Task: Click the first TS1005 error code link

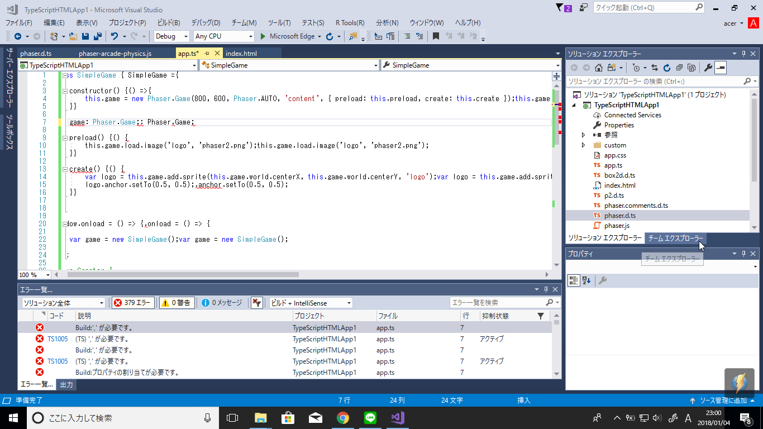Action: (x=58, y=339)
